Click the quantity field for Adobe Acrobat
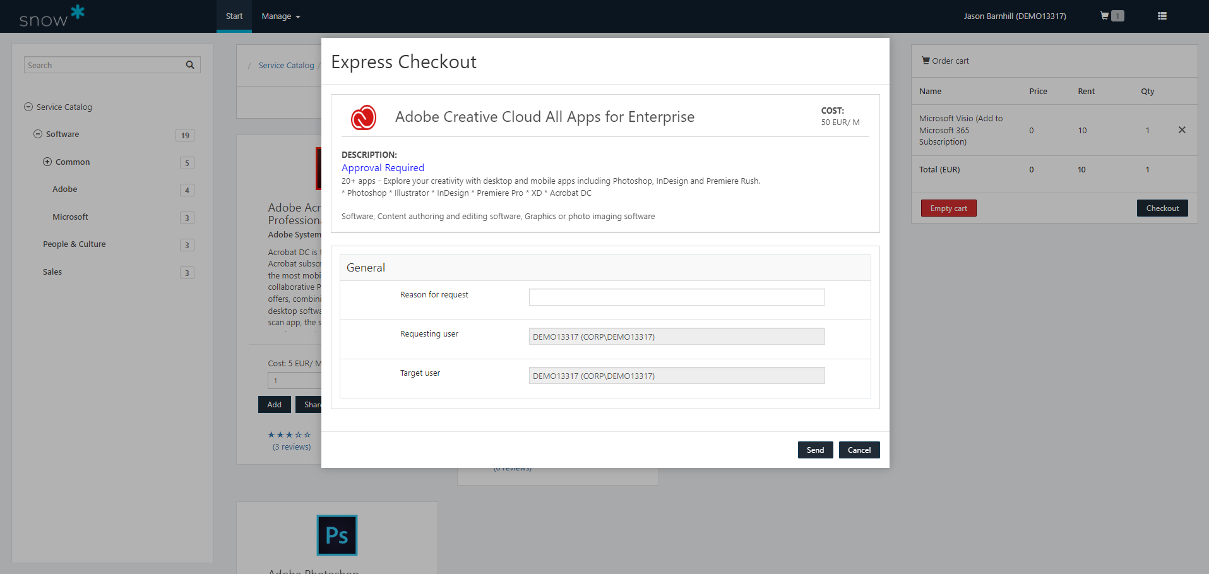 tap(295, 380)
